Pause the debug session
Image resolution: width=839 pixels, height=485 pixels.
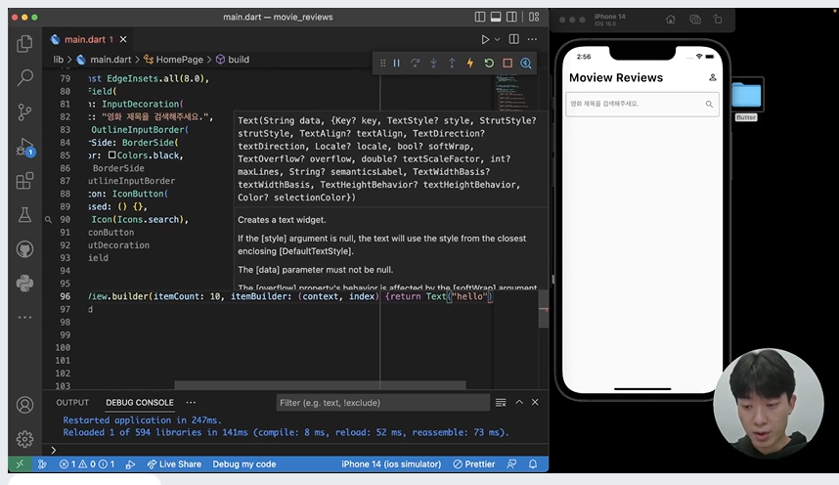(396, 64)
